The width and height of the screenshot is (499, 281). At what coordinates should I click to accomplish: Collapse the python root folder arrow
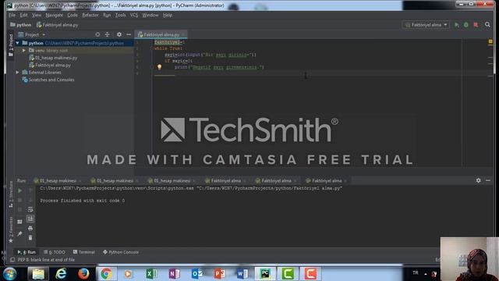[17, 43]
